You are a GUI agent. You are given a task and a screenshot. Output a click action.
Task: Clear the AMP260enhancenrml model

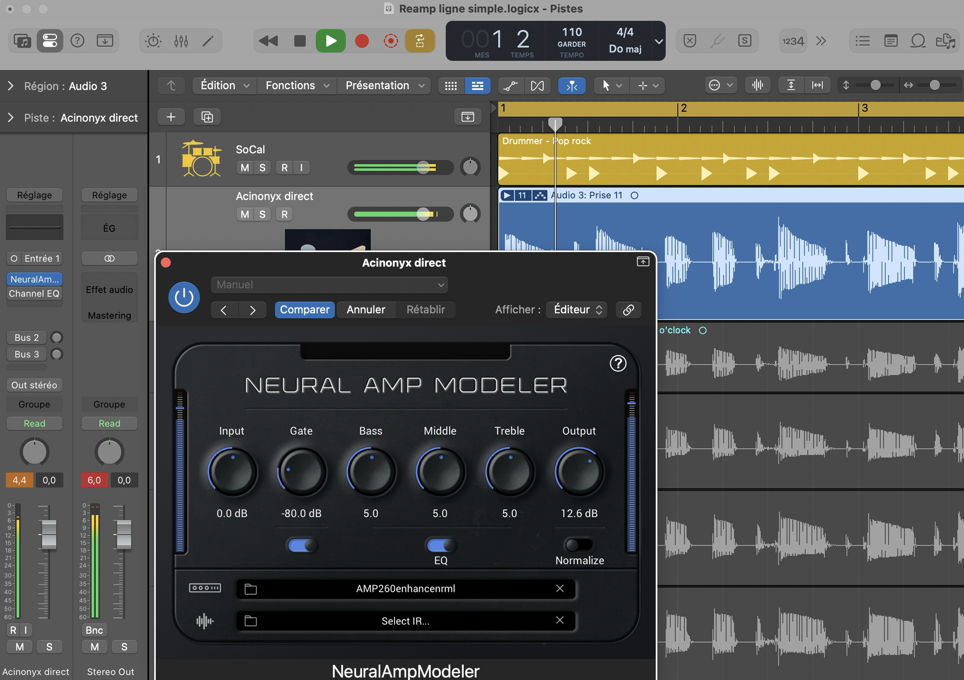[x=560, y=588]
